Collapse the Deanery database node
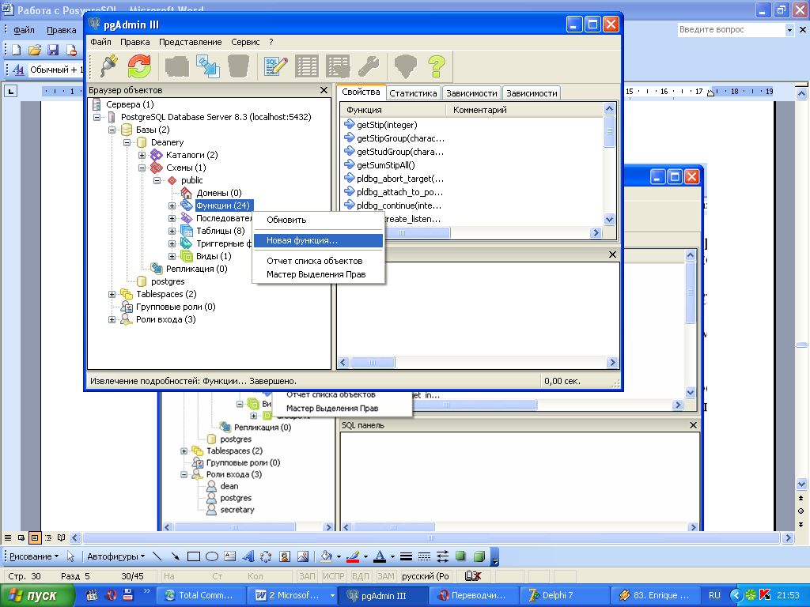The image size is (810, 607). pyautogui.click(x=127, y=142)
